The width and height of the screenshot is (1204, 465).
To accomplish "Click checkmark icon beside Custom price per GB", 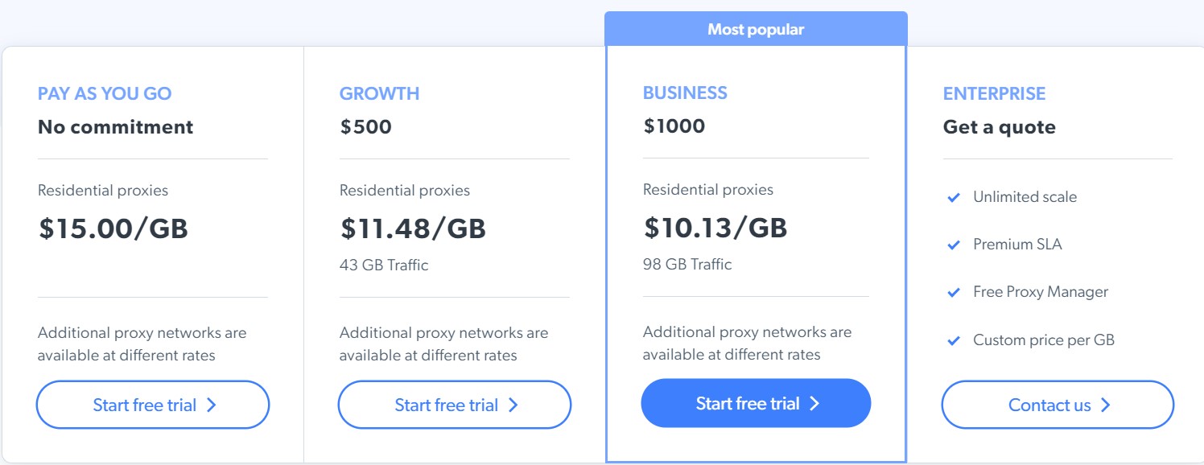I will (x=954, y=340).
